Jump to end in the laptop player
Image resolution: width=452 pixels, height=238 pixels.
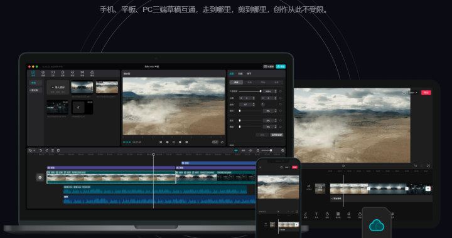pos(186,142)
